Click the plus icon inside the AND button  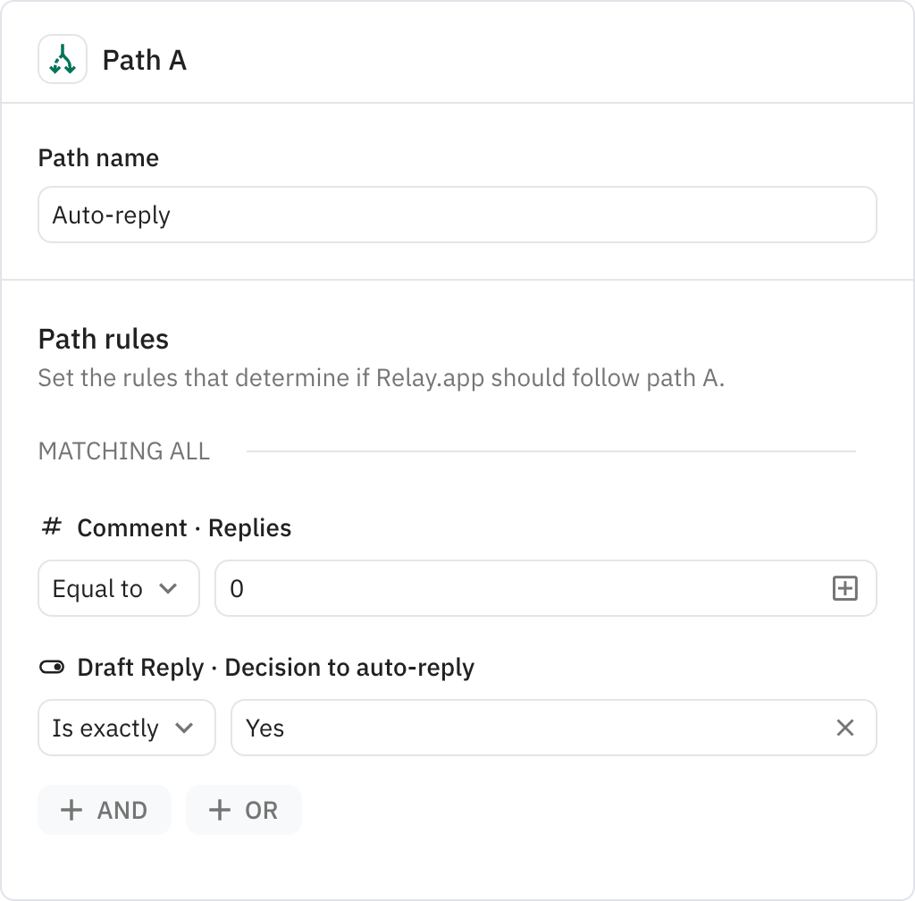tap(71, 810)
